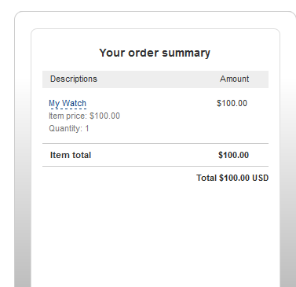The width and height of the screenshot is (296, 287).
Task: Click the quantity value 1
Action: click(x=87, y=128)
